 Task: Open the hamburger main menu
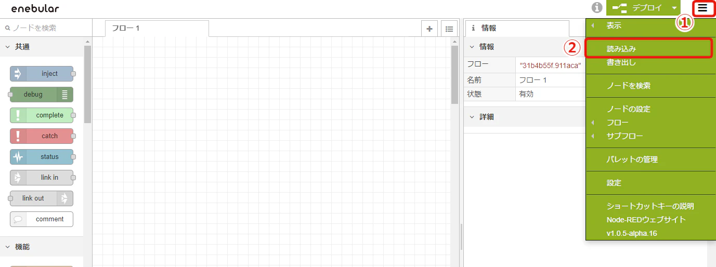coord(702,8)
